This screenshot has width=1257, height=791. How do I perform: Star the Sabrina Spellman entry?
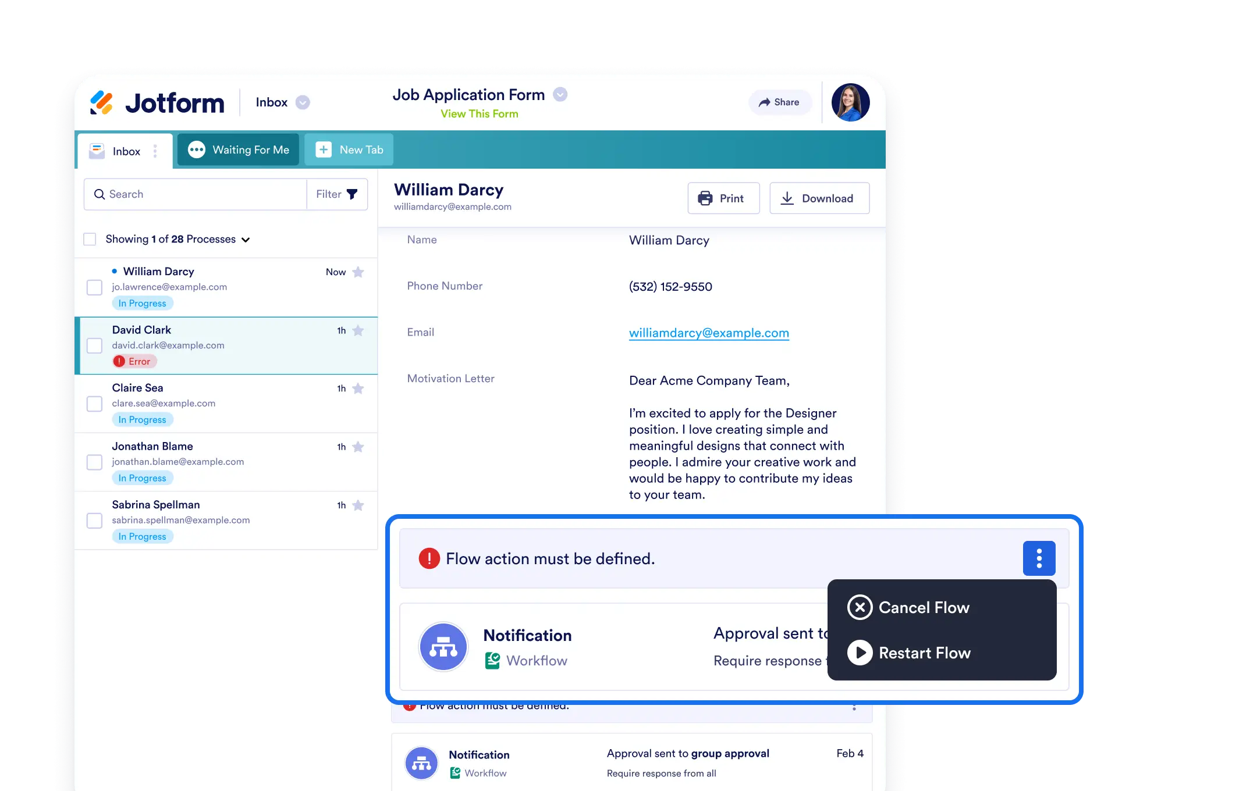pos(358,505)
